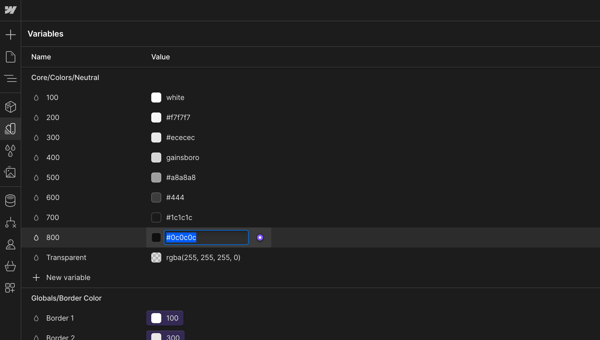Open the CMS Collections panel

click(x=11, y=200)
